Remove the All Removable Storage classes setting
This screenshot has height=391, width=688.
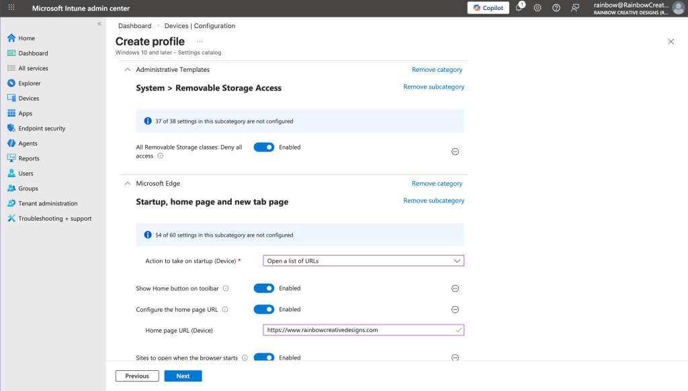[455, 152]
